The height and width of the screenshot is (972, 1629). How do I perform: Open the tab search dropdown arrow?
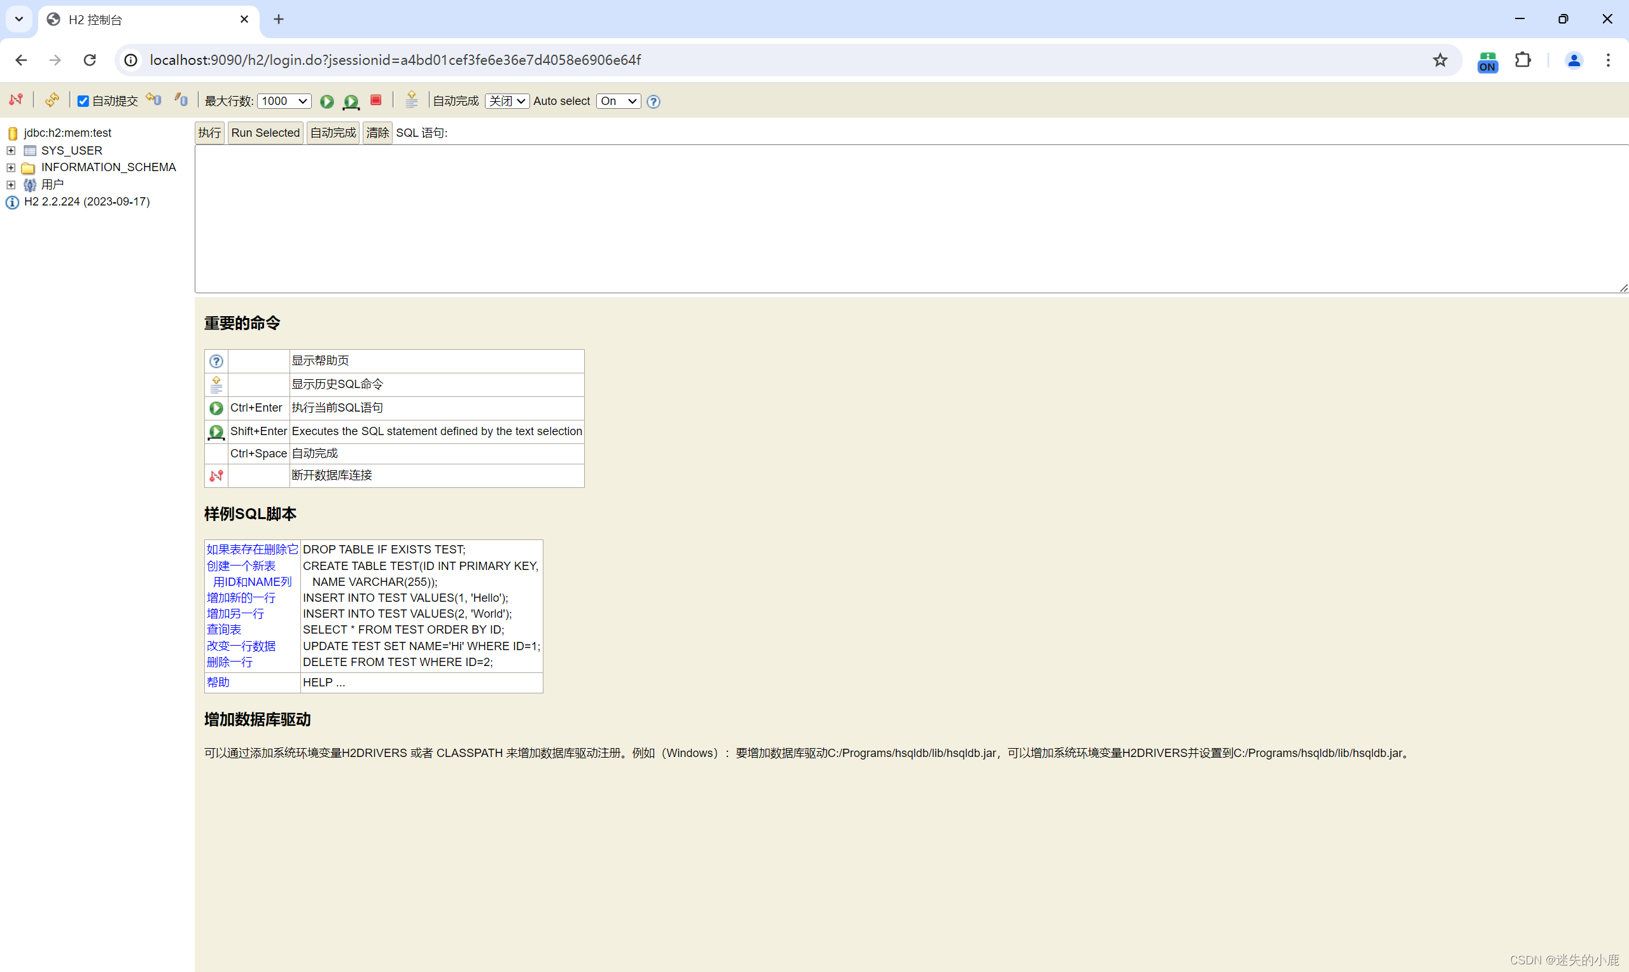pyautogui.click(x=19, y=20)
